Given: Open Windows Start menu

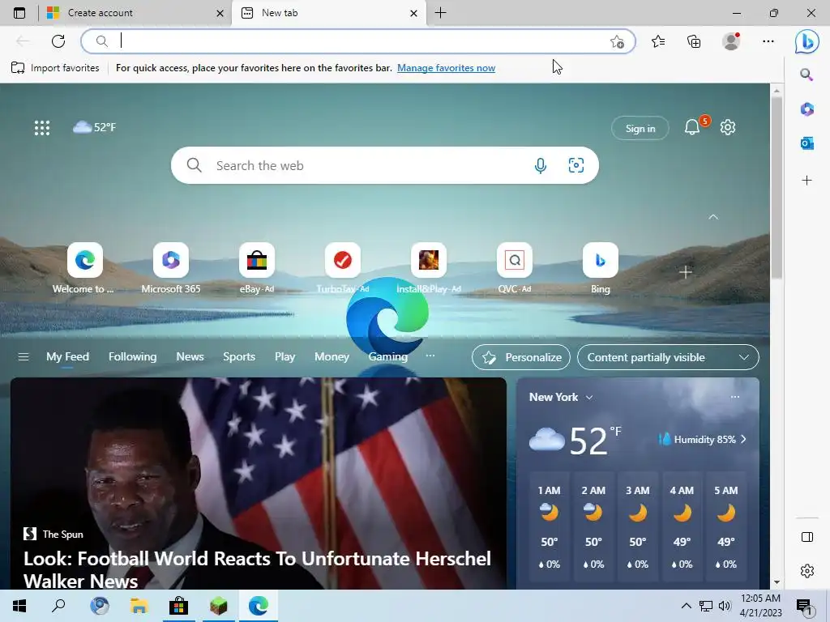Looking at the screenshot, I should (x=19, y=606).
